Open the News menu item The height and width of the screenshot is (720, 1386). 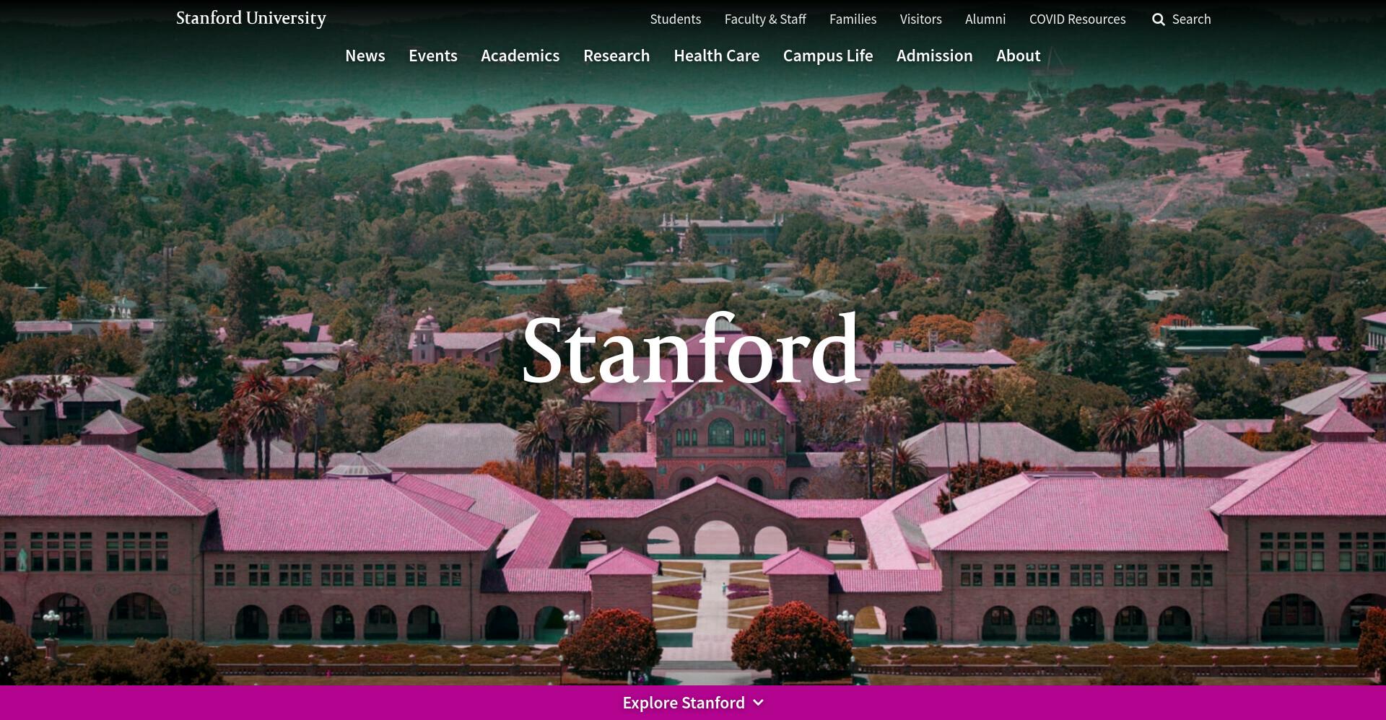pos(365,56)
